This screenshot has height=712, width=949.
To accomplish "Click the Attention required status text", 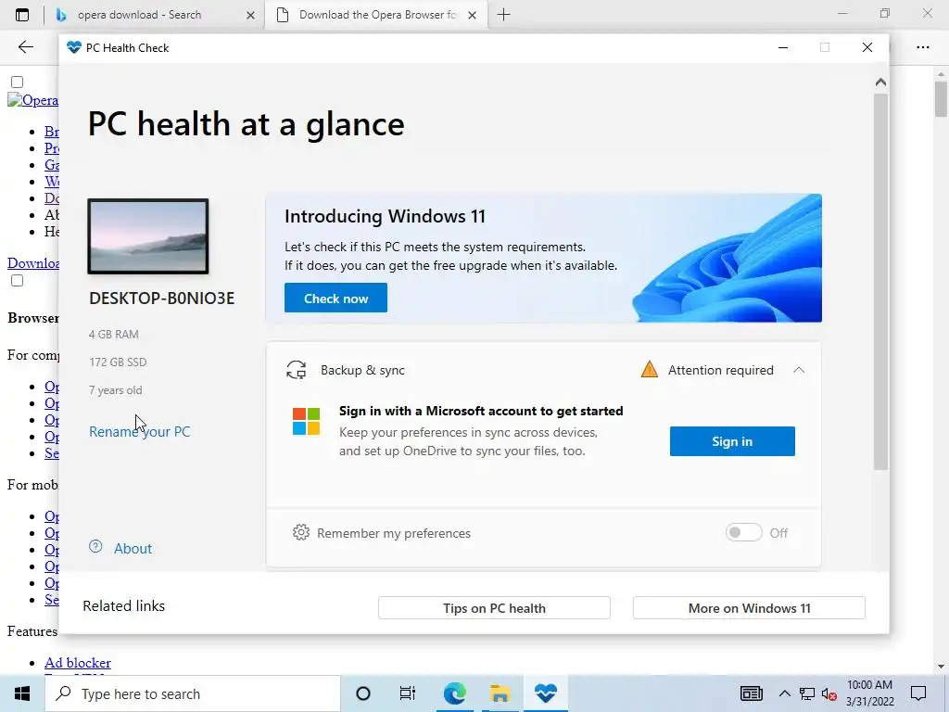I will 721,370.
